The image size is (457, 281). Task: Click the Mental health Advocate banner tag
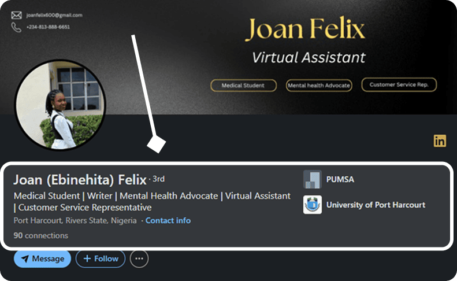click(x=319, y=86)
